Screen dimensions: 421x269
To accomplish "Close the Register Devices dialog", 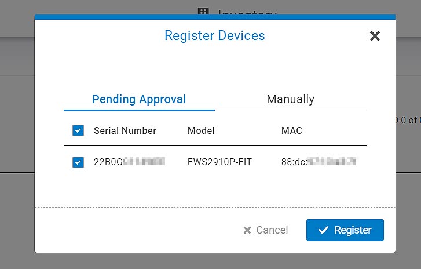I will 375,36.
